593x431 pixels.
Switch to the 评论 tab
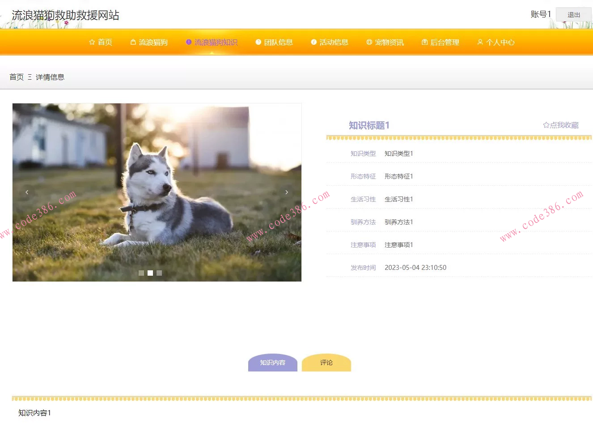point(326,363)
